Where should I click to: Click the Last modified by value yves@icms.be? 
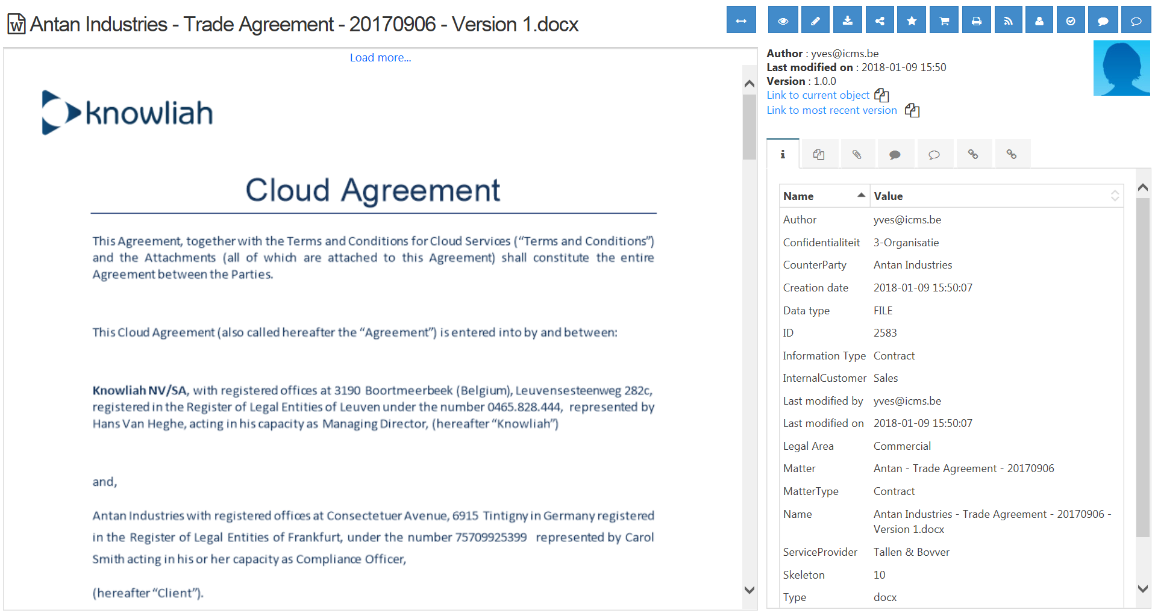click(x=907, y=401)
